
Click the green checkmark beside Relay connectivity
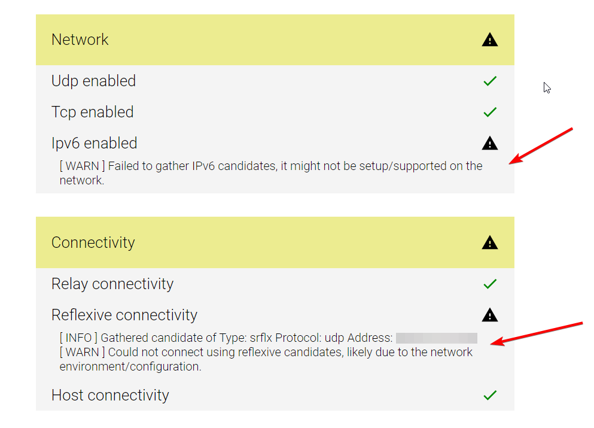coord(489,284)
